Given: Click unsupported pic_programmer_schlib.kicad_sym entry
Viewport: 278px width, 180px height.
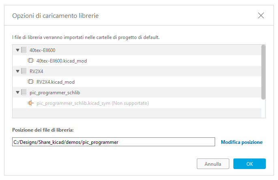Looking at the screenshot, I should click(x=93, y=103).
